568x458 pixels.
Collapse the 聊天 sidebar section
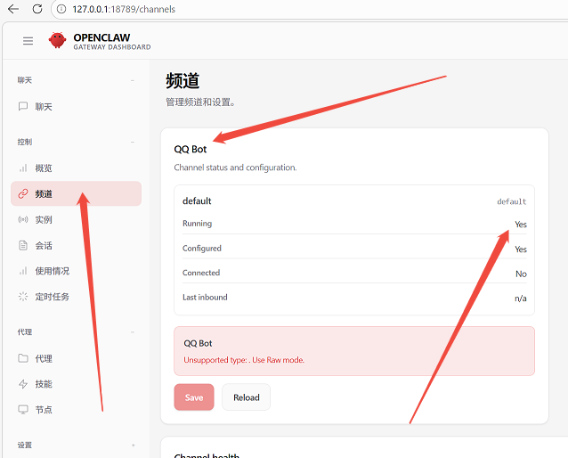133,80
